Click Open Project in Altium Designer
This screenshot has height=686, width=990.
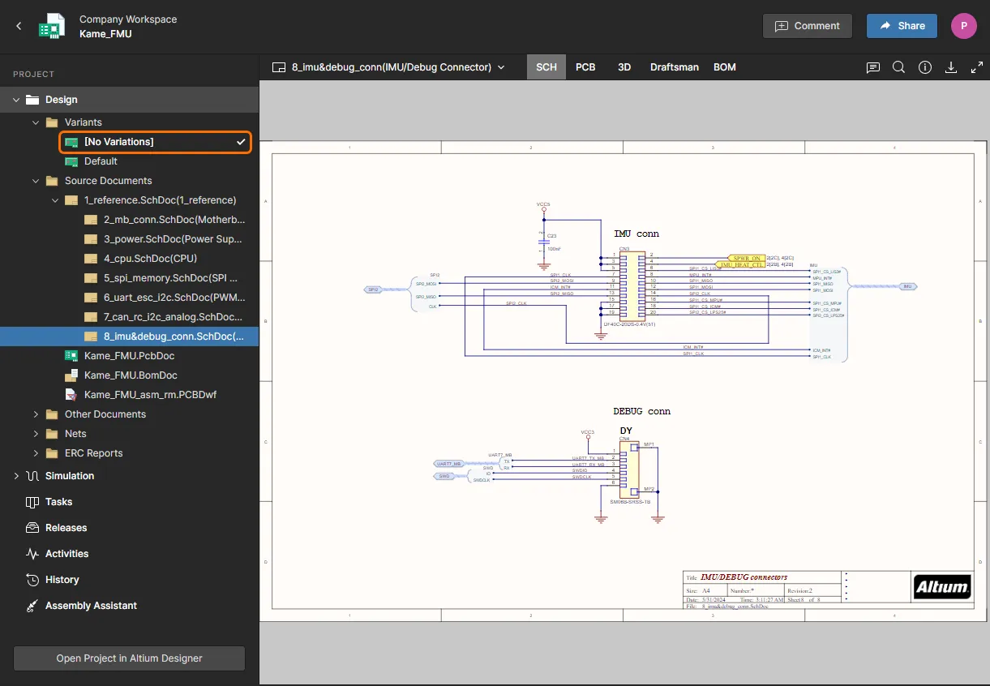(128, 658)
